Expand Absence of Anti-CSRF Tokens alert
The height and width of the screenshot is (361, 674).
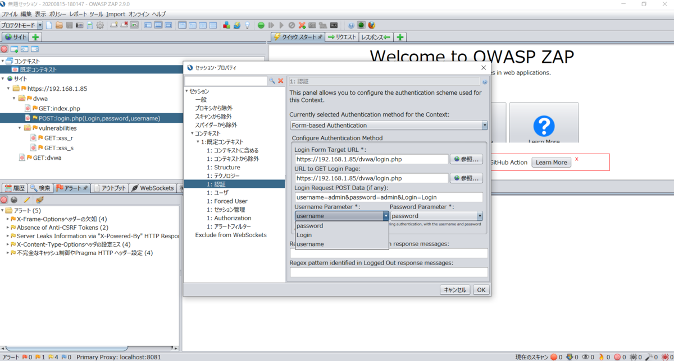(8, 228)
